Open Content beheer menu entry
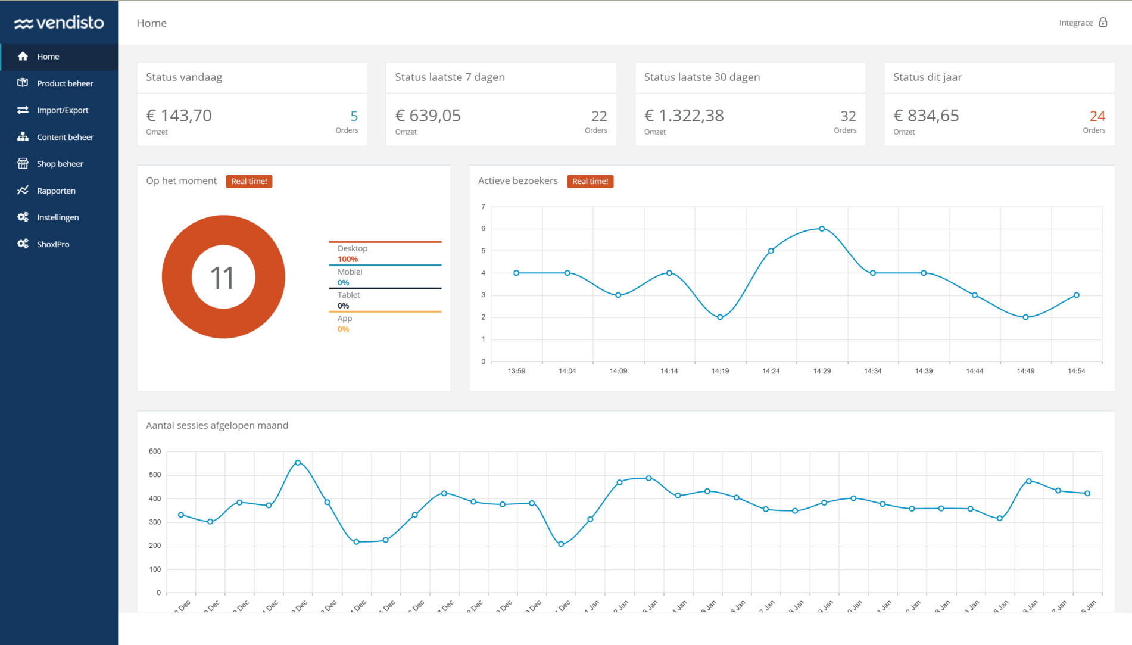This screenshot has width=1132, height=645. (x=60, y=137)
